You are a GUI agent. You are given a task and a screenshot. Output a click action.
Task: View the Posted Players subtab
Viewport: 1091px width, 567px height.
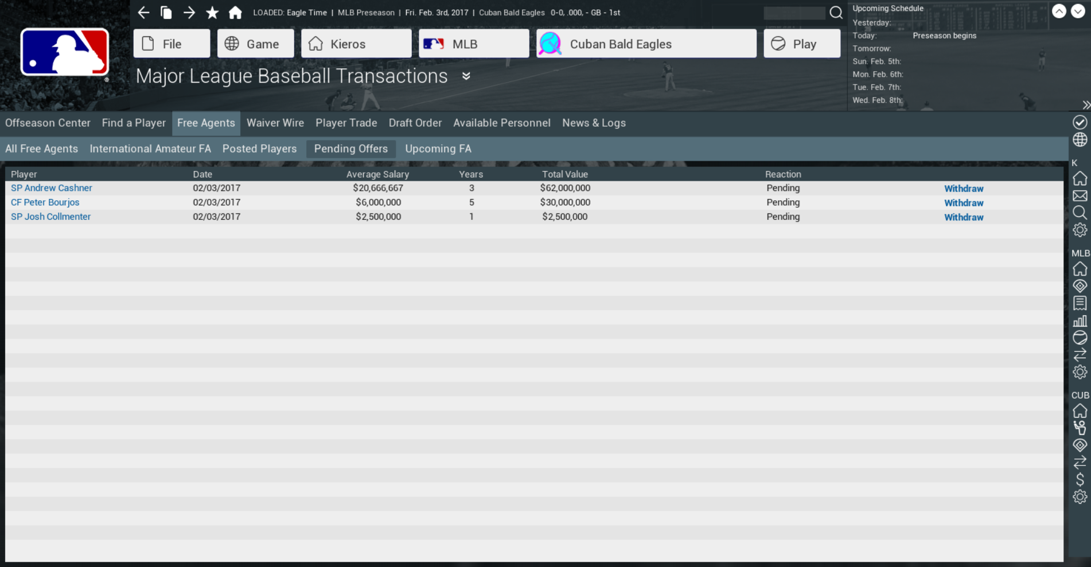click(259, 149)
